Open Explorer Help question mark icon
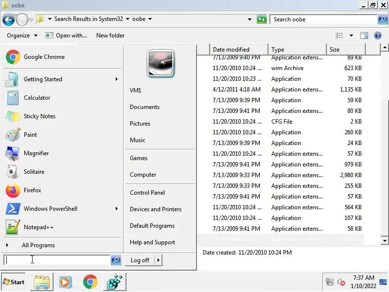The height and width of the screenshot is (292, 389). [378, 36]
